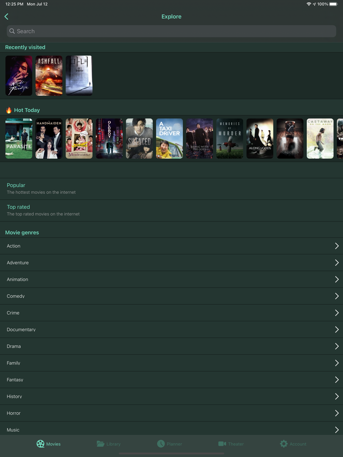
Task: Switch to the Theater tab
Action: [x=231, y=444]
